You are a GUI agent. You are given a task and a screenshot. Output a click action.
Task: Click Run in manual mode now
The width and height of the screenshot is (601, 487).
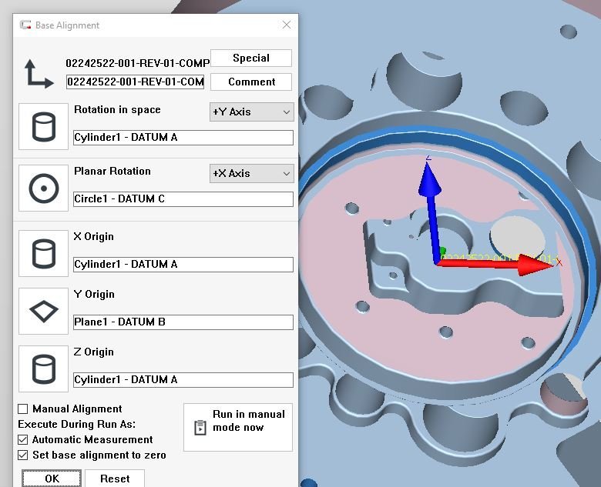pos(238,427)
